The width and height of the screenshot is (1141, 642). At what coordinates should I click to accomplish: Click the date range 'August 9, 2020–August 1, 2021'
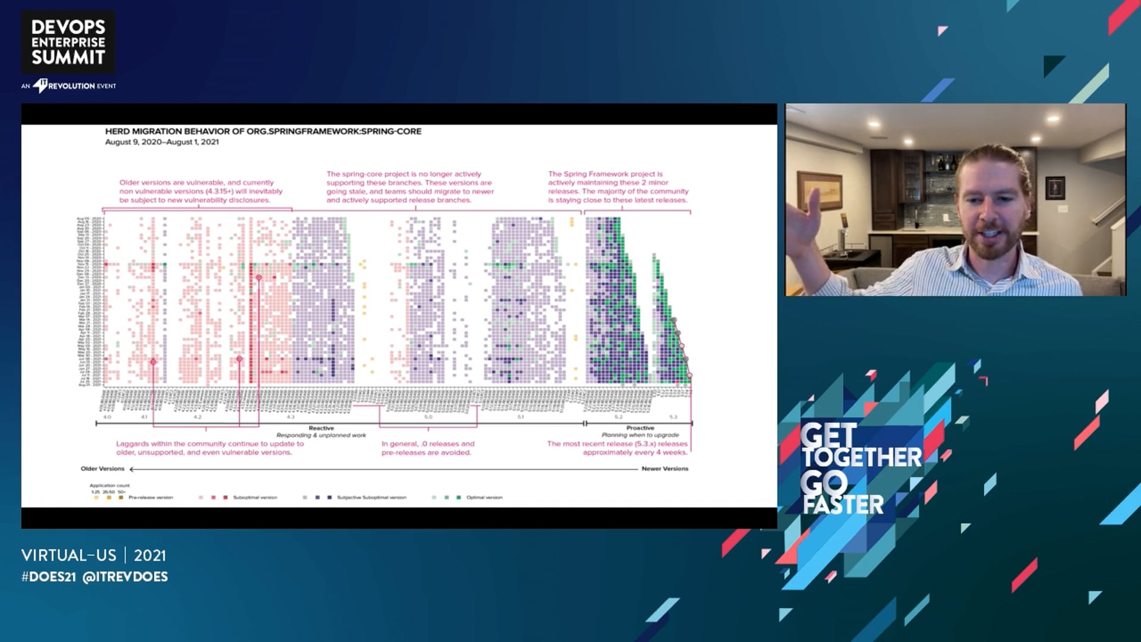point(162,142)
